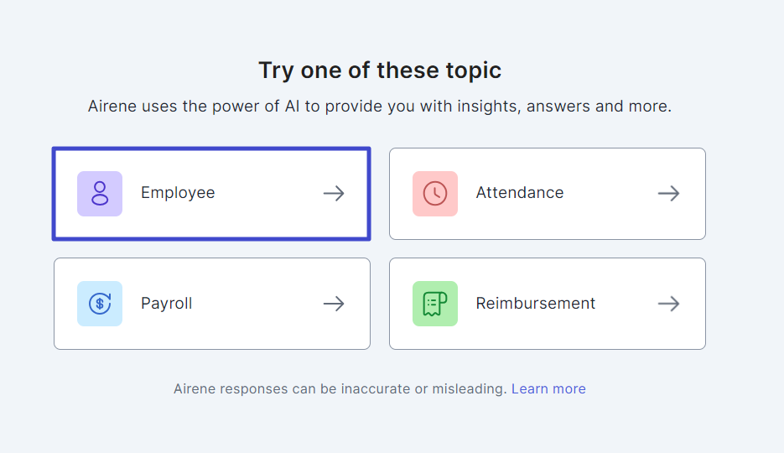Click the arrow on the Attendance card
Image resolution: width=784 pixels, height=453 pixels.
click(x=668, y=194)
